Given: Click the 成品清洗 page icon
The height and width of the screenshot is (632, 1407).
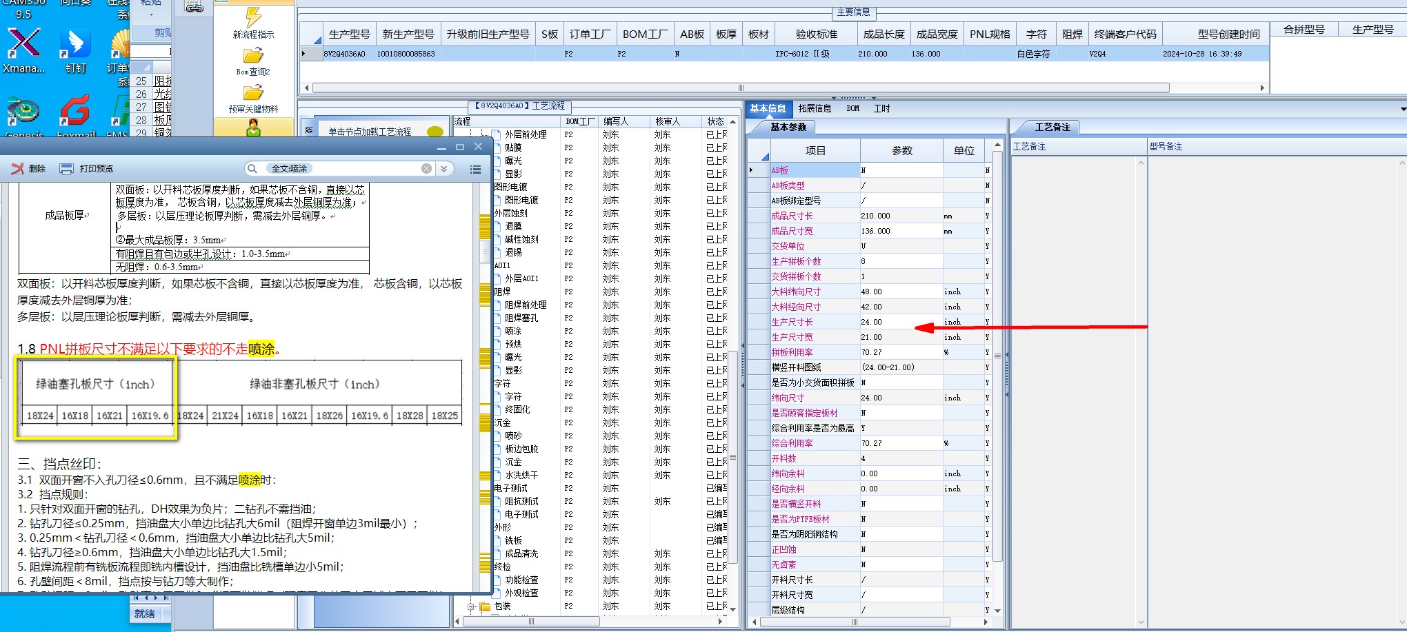Looking at the screenshot, I should pos(498,553).
